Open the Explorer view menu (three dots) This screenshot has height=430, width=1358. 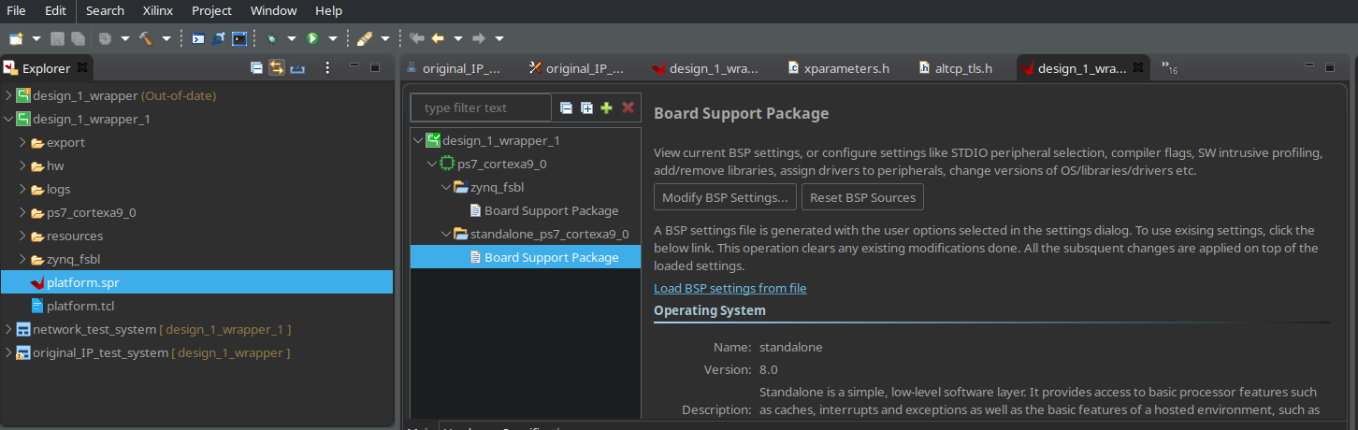pos(327,67)
